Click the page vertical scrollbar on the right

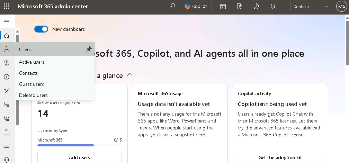tap(347, 43)
